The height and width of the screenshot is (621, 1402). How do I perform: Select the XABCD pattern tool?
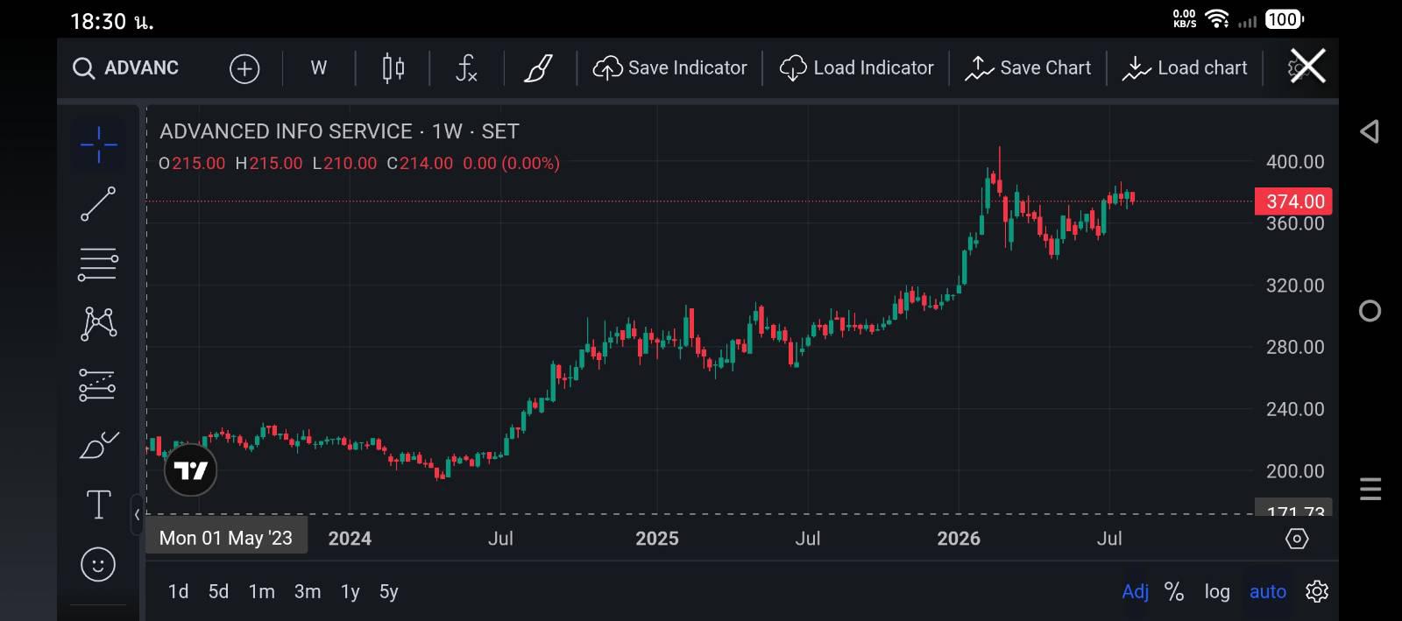point(98,323)
